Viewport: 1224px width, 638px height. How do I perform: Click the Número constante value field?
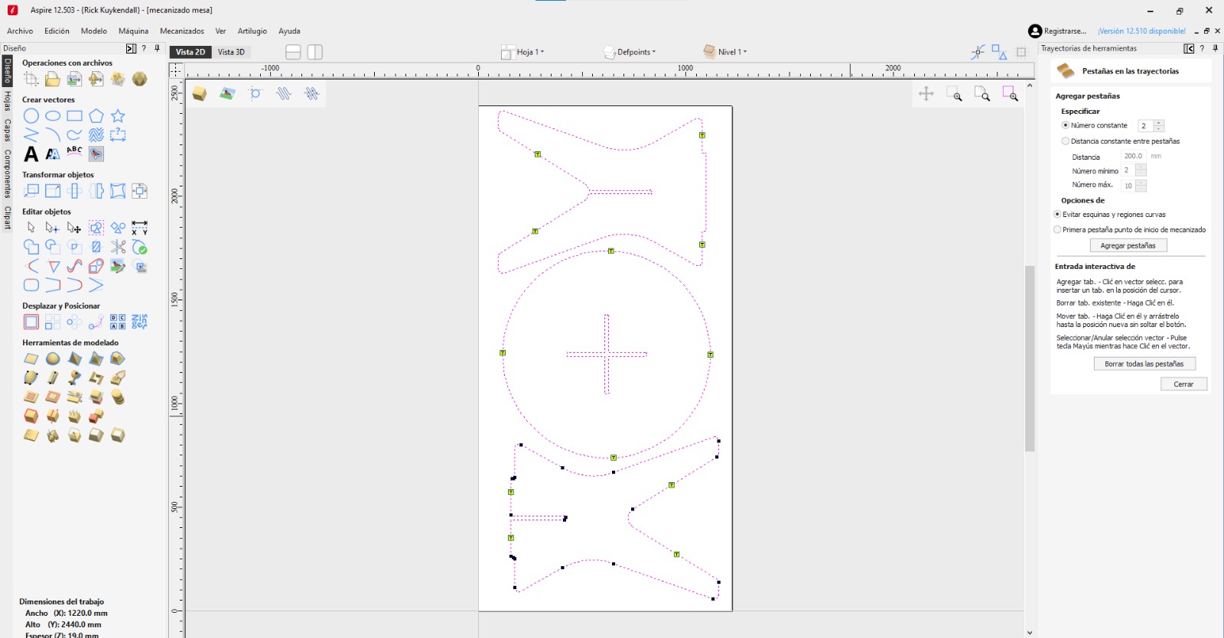[1145, 125]
